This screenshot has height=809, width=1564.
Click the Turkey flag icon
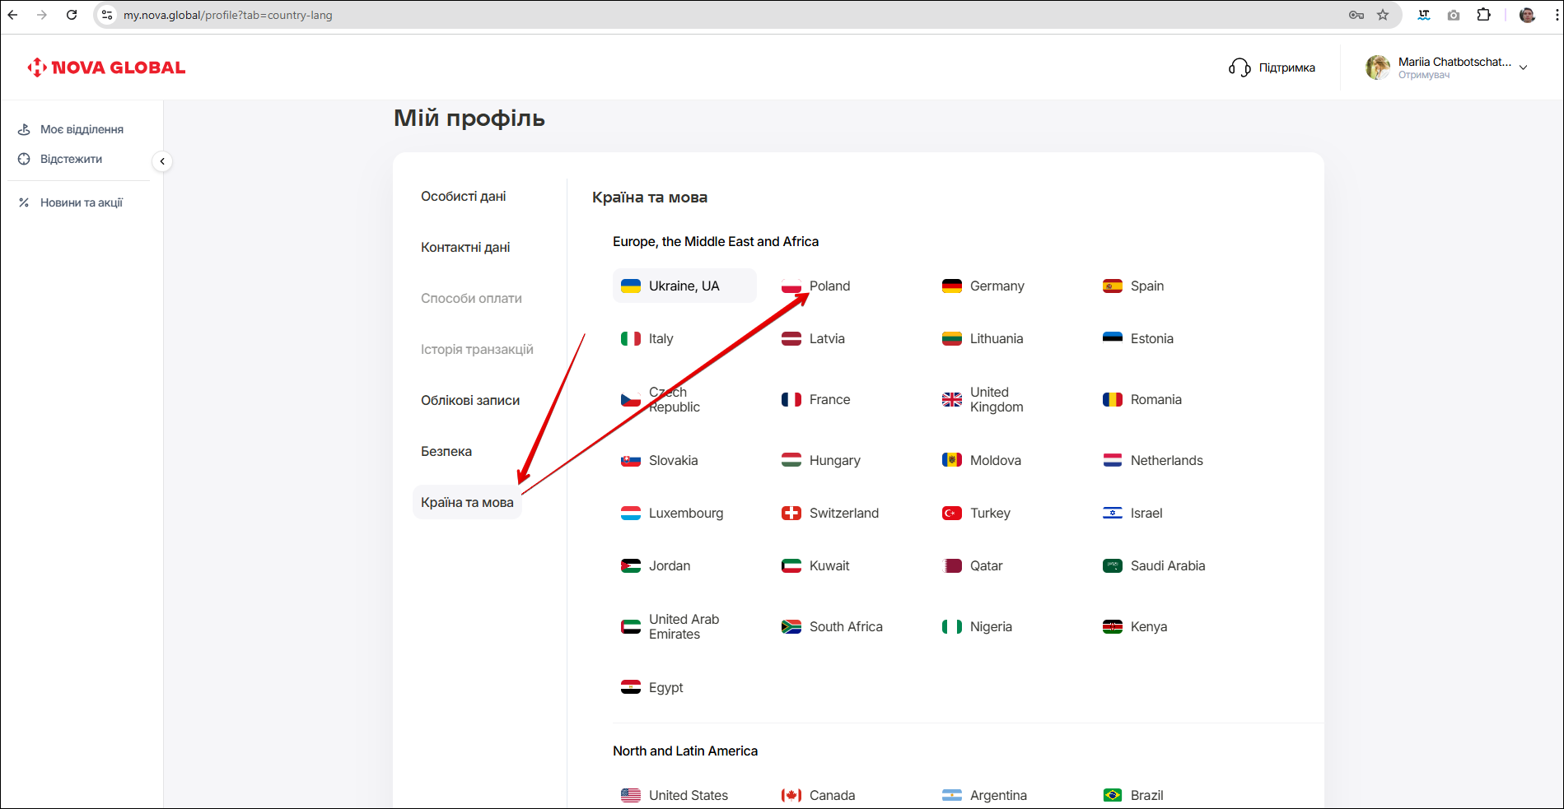click(x=951, y=514)
